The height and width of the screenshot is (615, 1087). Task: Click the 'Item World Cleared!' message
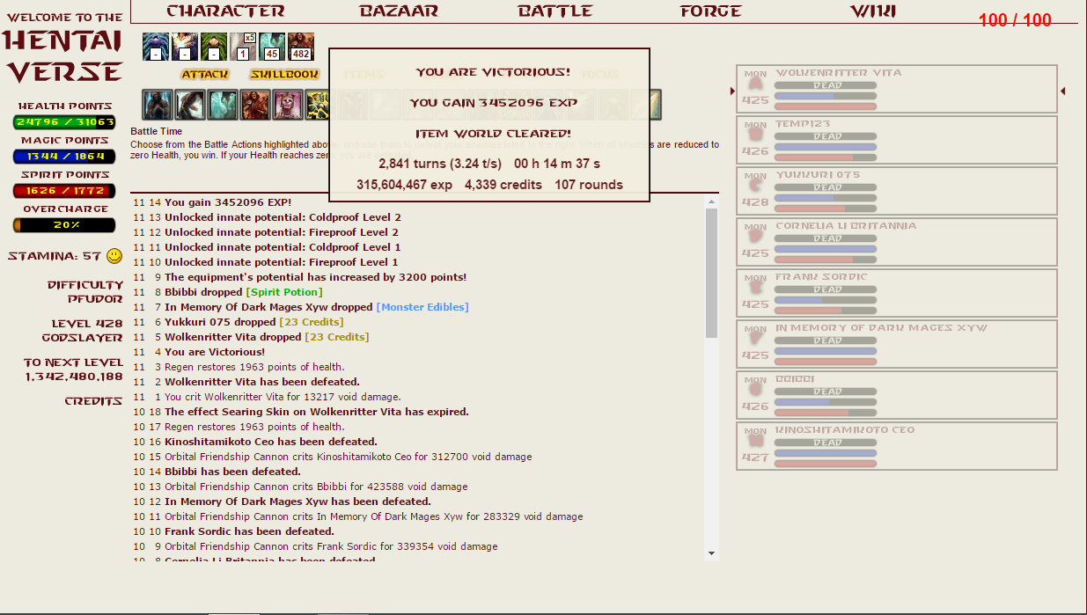click(493, 134)
